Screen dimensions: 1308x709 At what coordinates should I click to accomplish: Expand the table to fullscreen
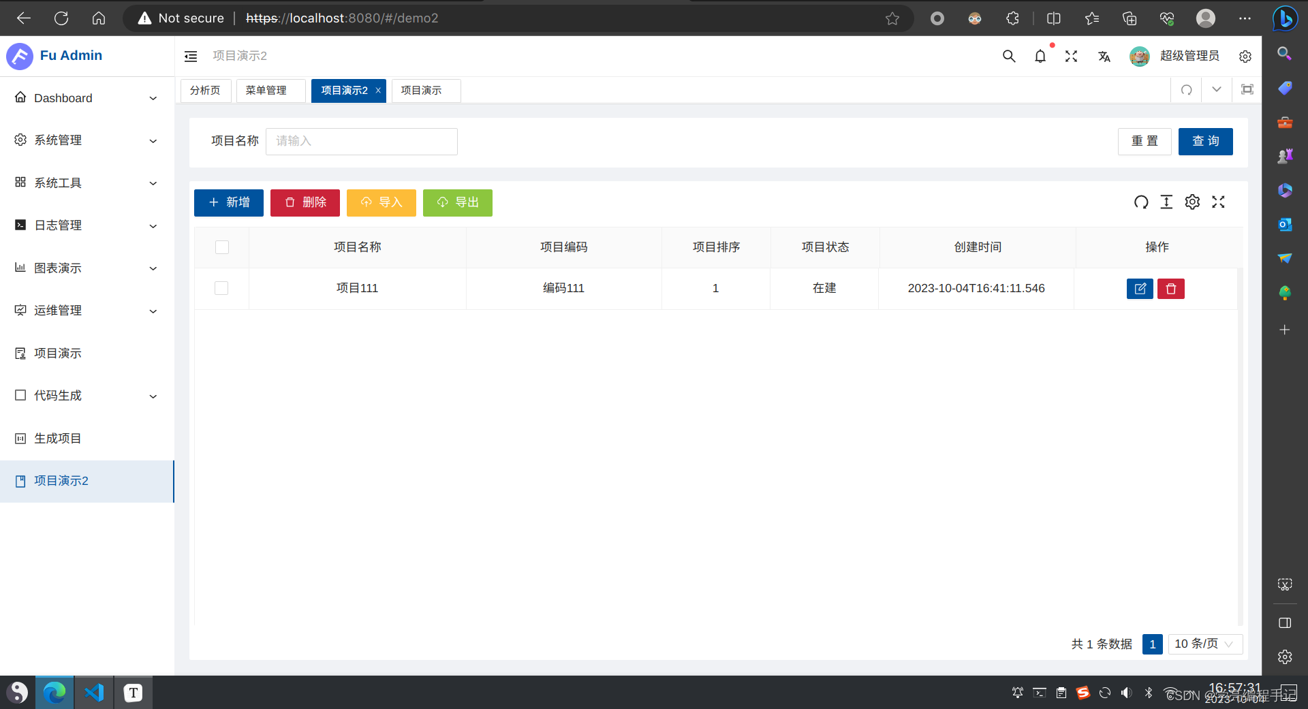(x=1219, y=202)
